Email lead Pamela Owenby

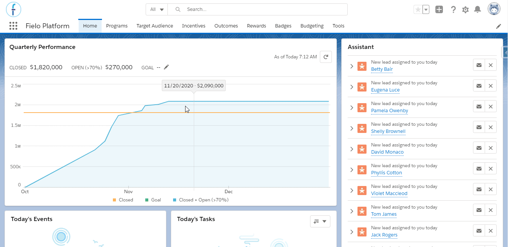click(x=479, y=107)
